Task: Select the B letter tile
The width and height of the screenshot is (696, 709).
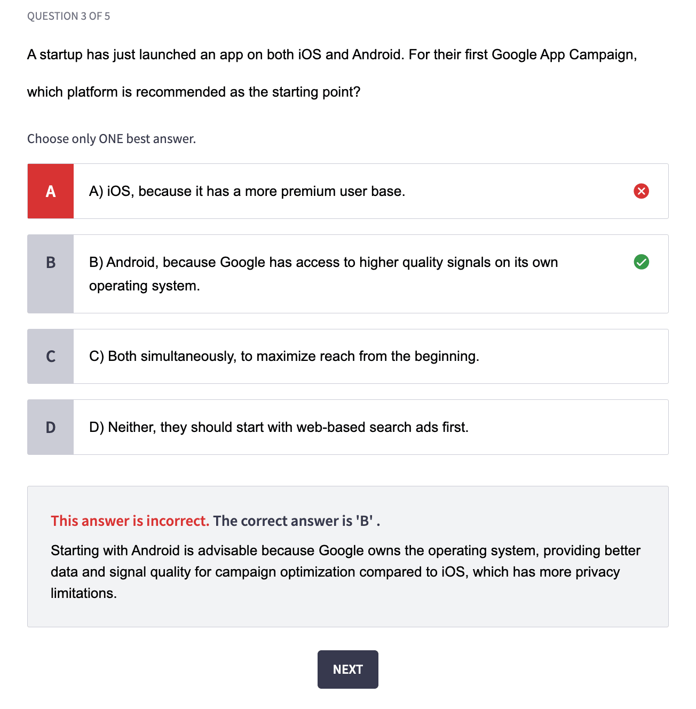Action: click(x=51, y=274)
